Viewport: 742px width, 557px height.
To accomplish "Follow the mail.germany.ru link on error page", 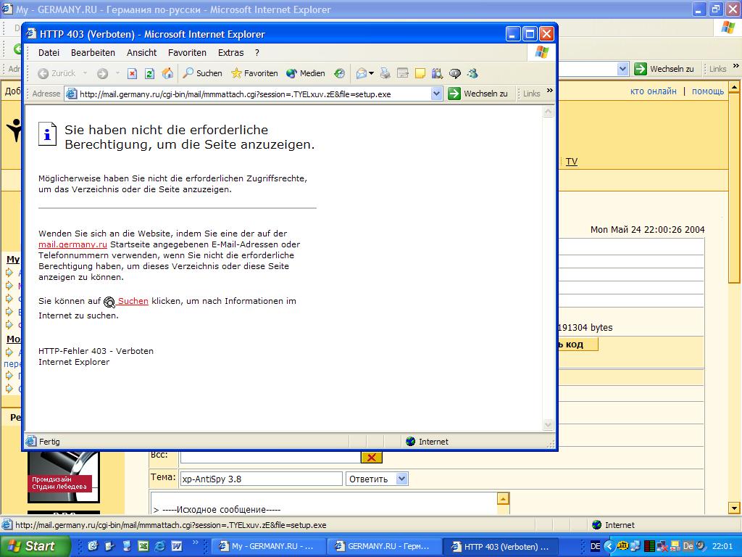I will coord(72,244).
